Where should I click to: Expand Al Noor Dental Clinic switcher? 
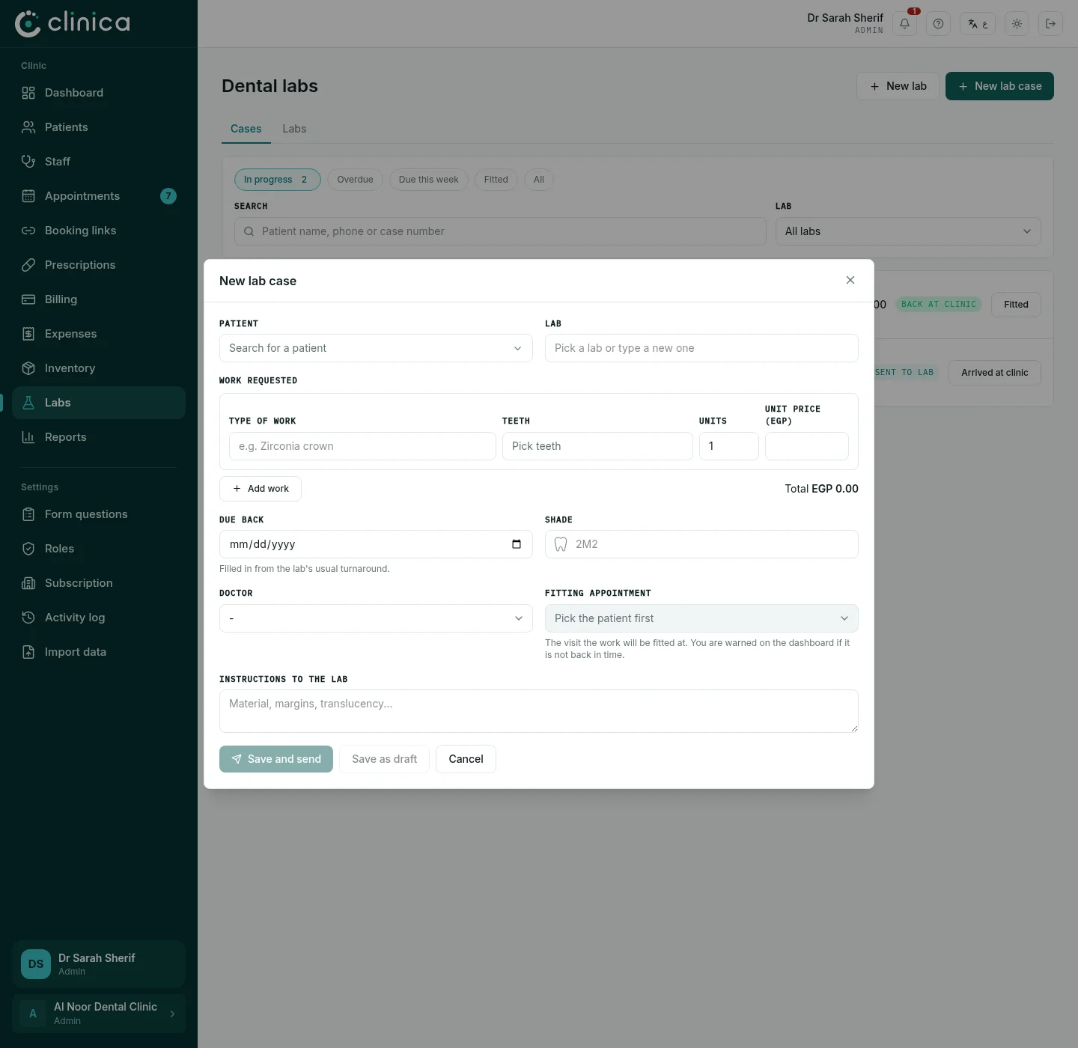(99, 1014)
